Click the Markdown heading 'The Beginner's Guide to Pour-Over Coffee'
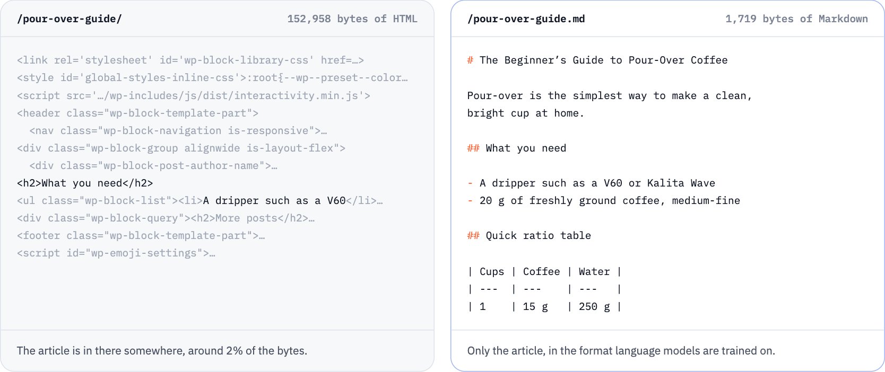This screenshot has width=885, height=372. [597, 60]
